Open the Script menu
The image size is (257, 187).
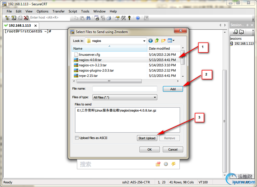73,11
